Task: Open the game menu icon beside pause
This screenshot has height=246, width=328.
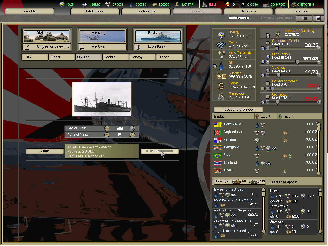Action: [x=318, y=19]
